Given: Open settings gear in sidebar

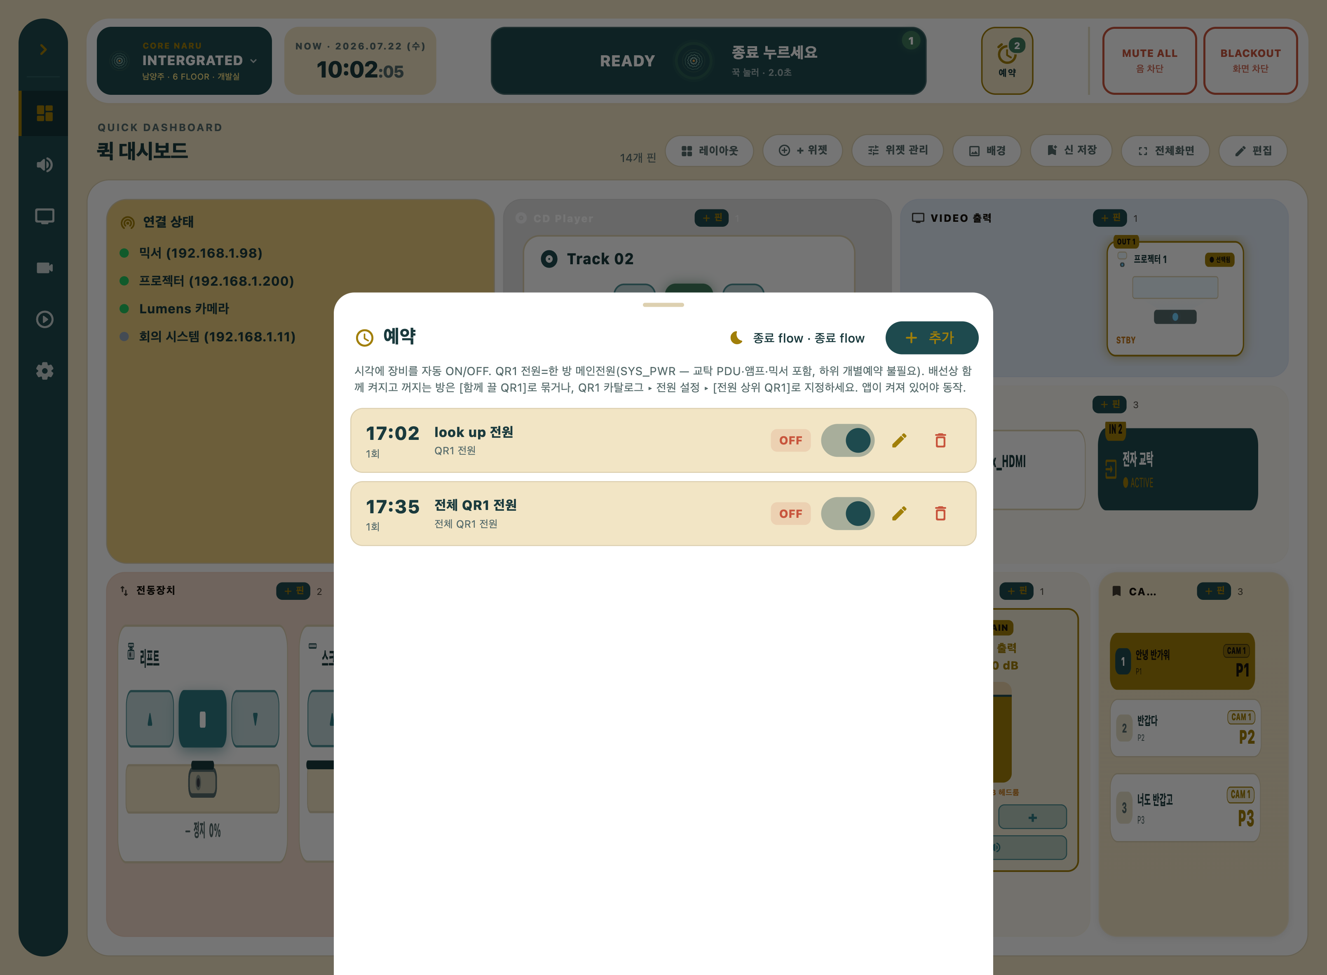Looking at the screenshot, I should tap(44, 371).
